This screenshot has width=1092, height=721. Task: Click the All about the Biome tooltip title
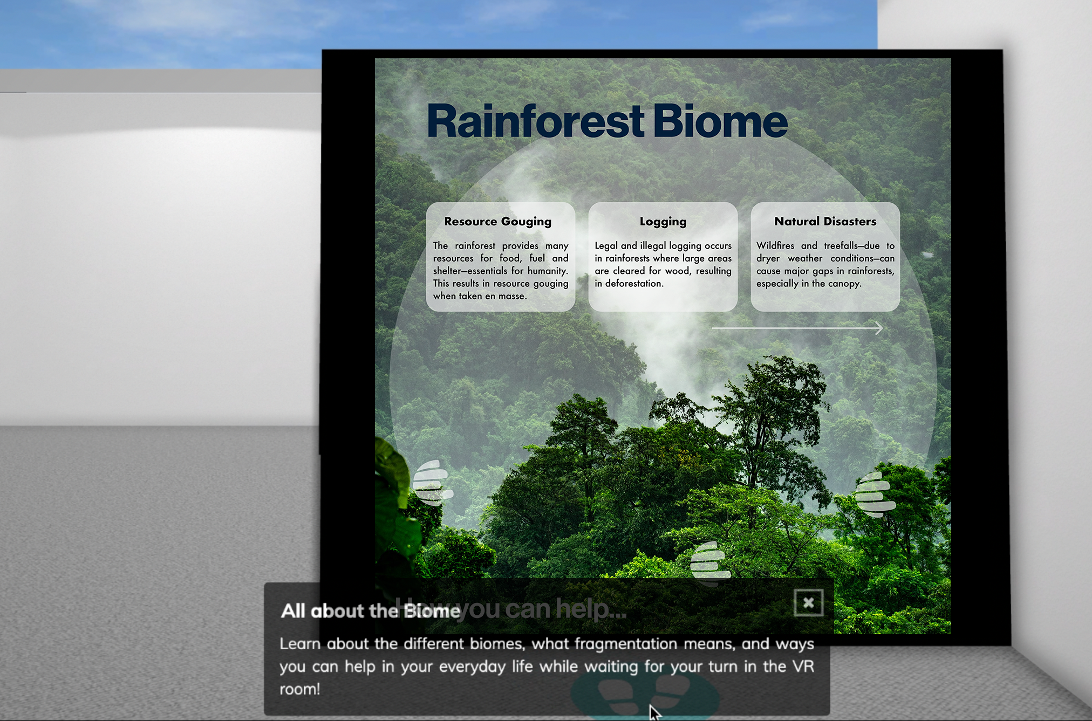(370, 611)
